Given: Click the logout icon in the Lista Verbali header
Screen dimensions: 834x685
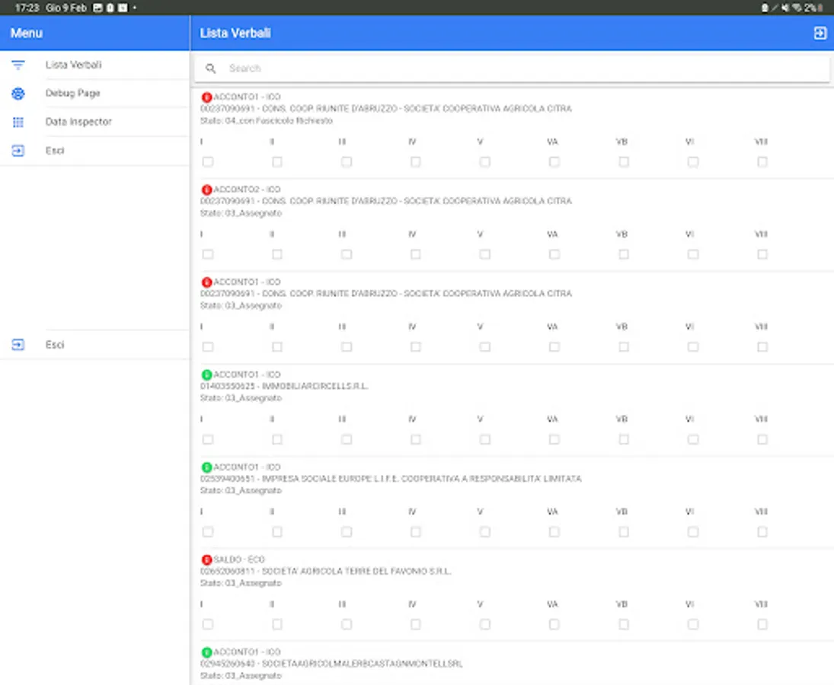Looking at the screenshot, I should click(x=820, y=33).
